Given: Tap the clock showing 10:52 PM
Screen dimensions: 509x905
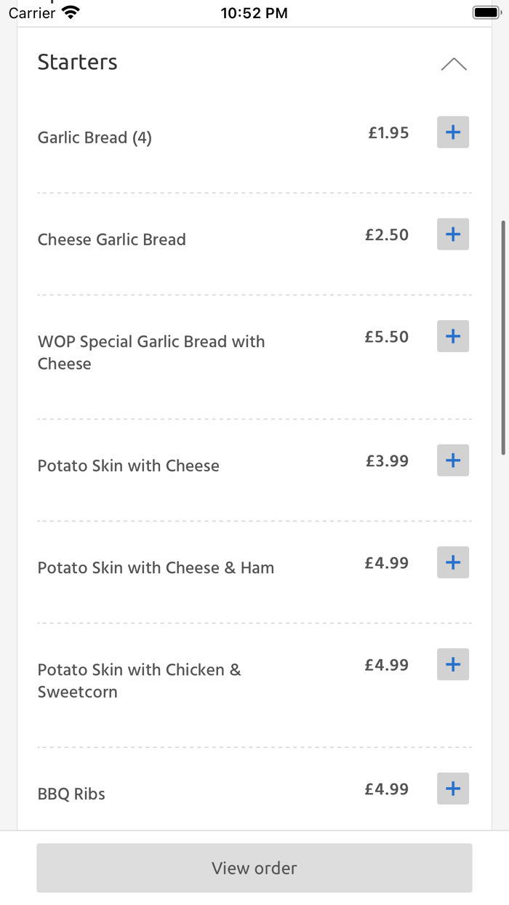Looking at the screenshot, I should click(x=254, y=12).
